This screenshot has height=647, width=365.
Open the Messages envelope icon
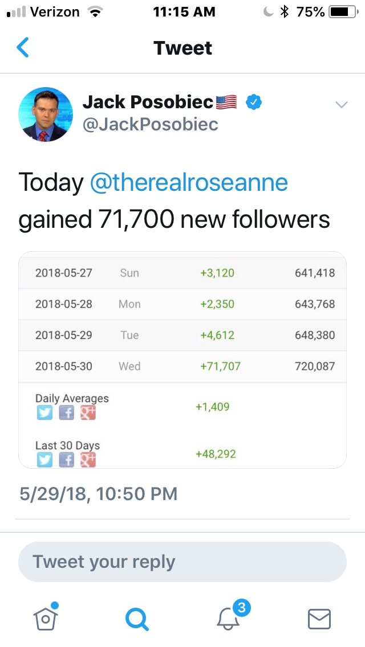click(x=319, y=618)
